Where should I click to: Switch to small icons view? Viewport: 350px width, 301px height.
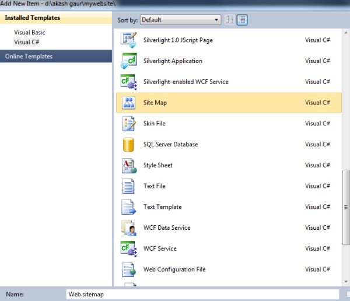tap(229, 20)
